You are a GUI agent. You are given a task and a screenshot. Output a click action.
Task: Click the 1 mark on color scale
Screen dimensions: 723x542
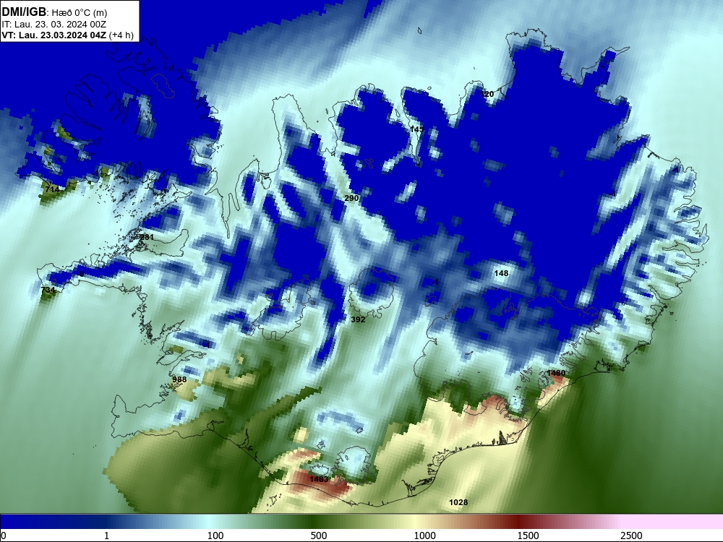point(106,535)
